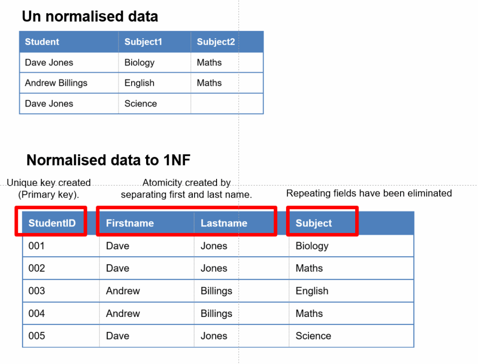Select the 004 StudentID cell

[x=37, y=313]
